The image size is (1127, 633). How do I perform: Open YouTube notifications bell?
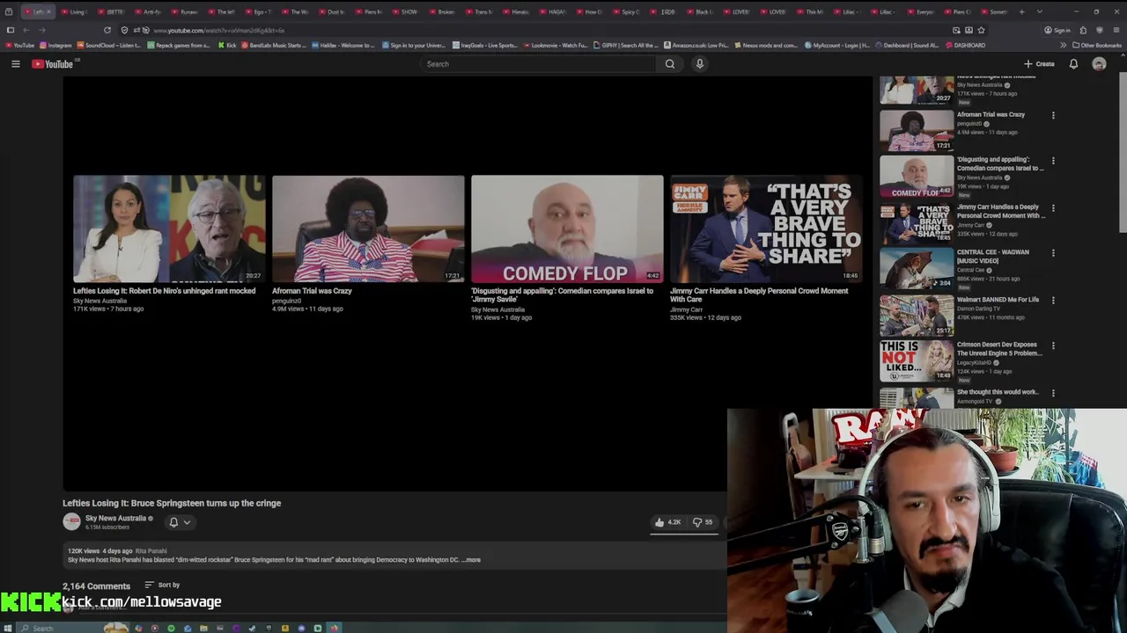[x=1073, y=64]
